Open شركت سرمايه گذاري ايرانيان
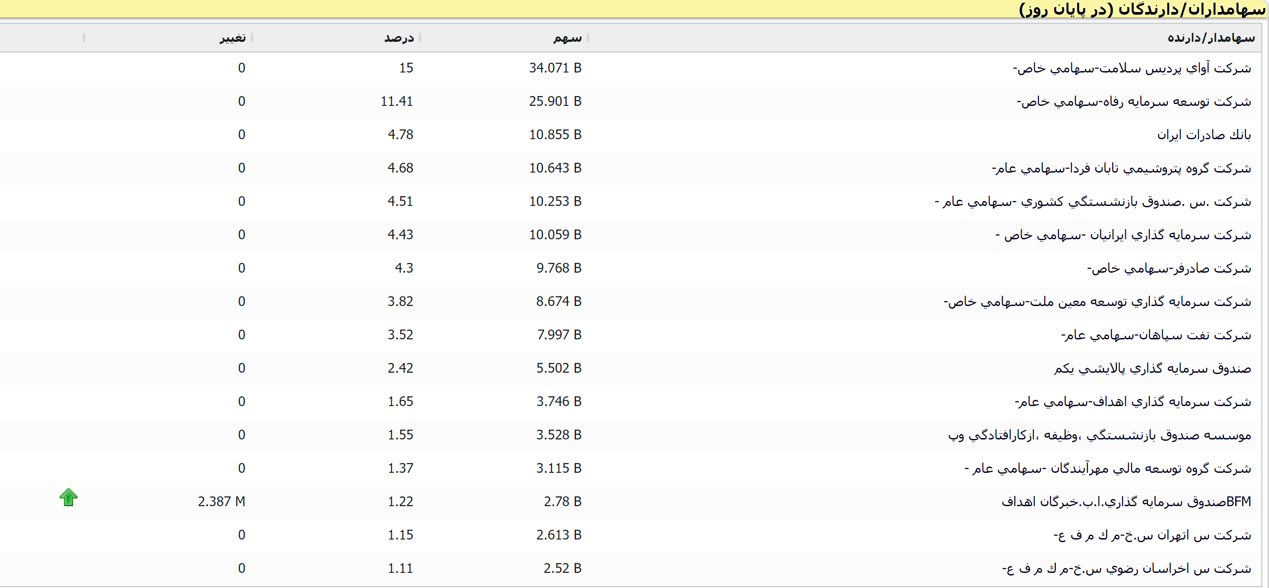1269x588 pixels. [1123, 235]
